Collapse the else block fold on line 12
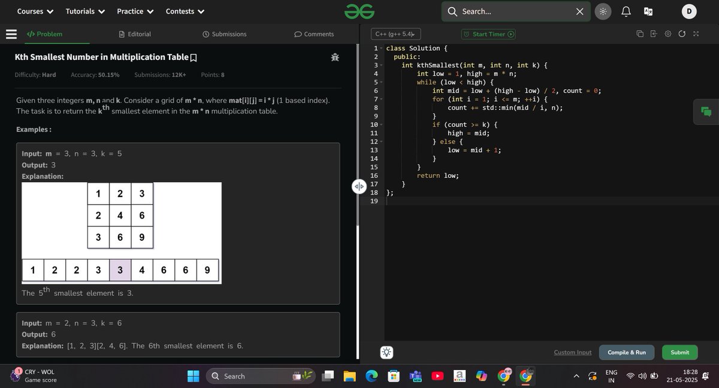 pyautogui.click(x=382, y=141)
